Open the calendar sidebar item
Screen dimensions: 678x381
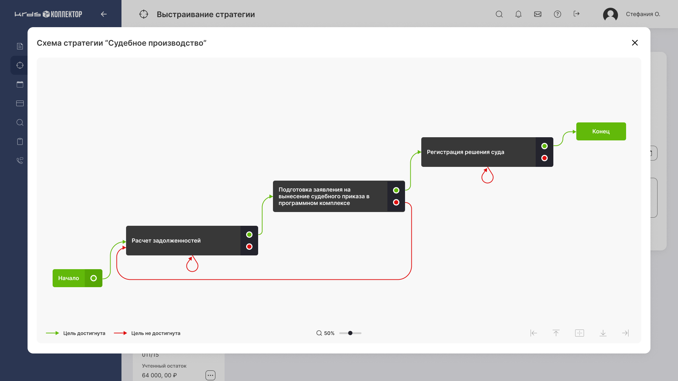coord(20,84)
